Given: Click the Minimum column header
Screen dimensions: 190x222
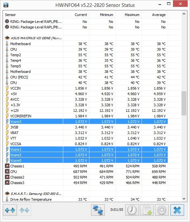Looking at the screenshot, I should point(102,15).
